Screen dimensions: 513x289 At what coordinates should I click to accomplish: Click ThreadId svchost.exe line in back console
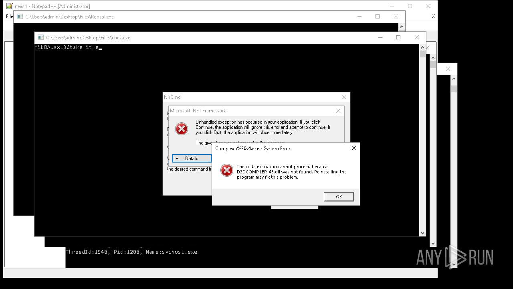[131, 252]
